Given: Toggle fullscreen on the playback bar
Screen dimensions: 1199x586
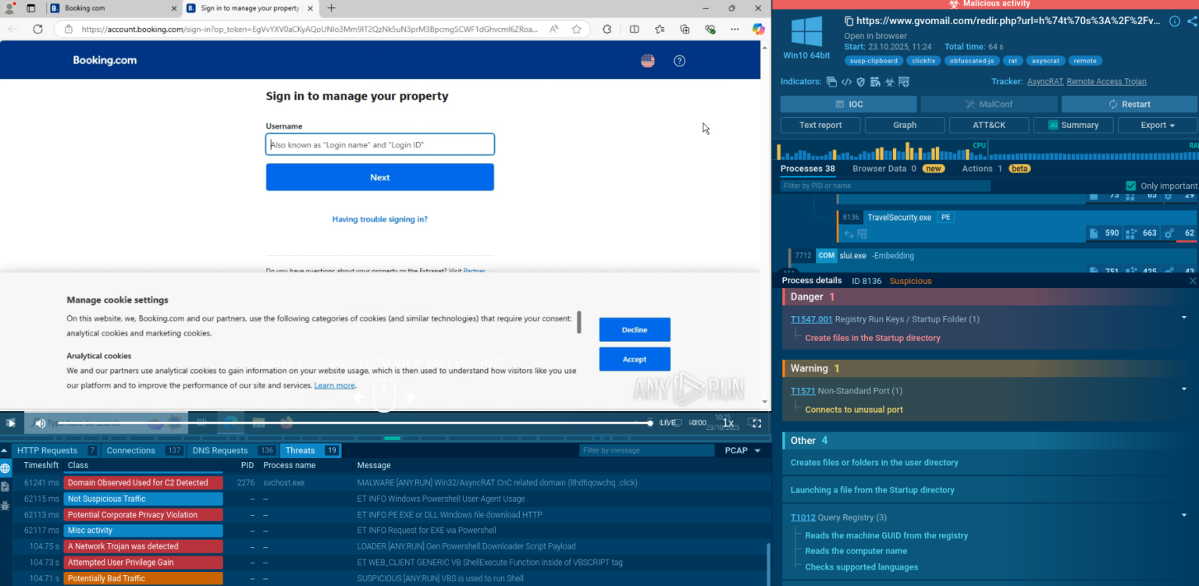Looking at the screenshot, I should point(755,423).
